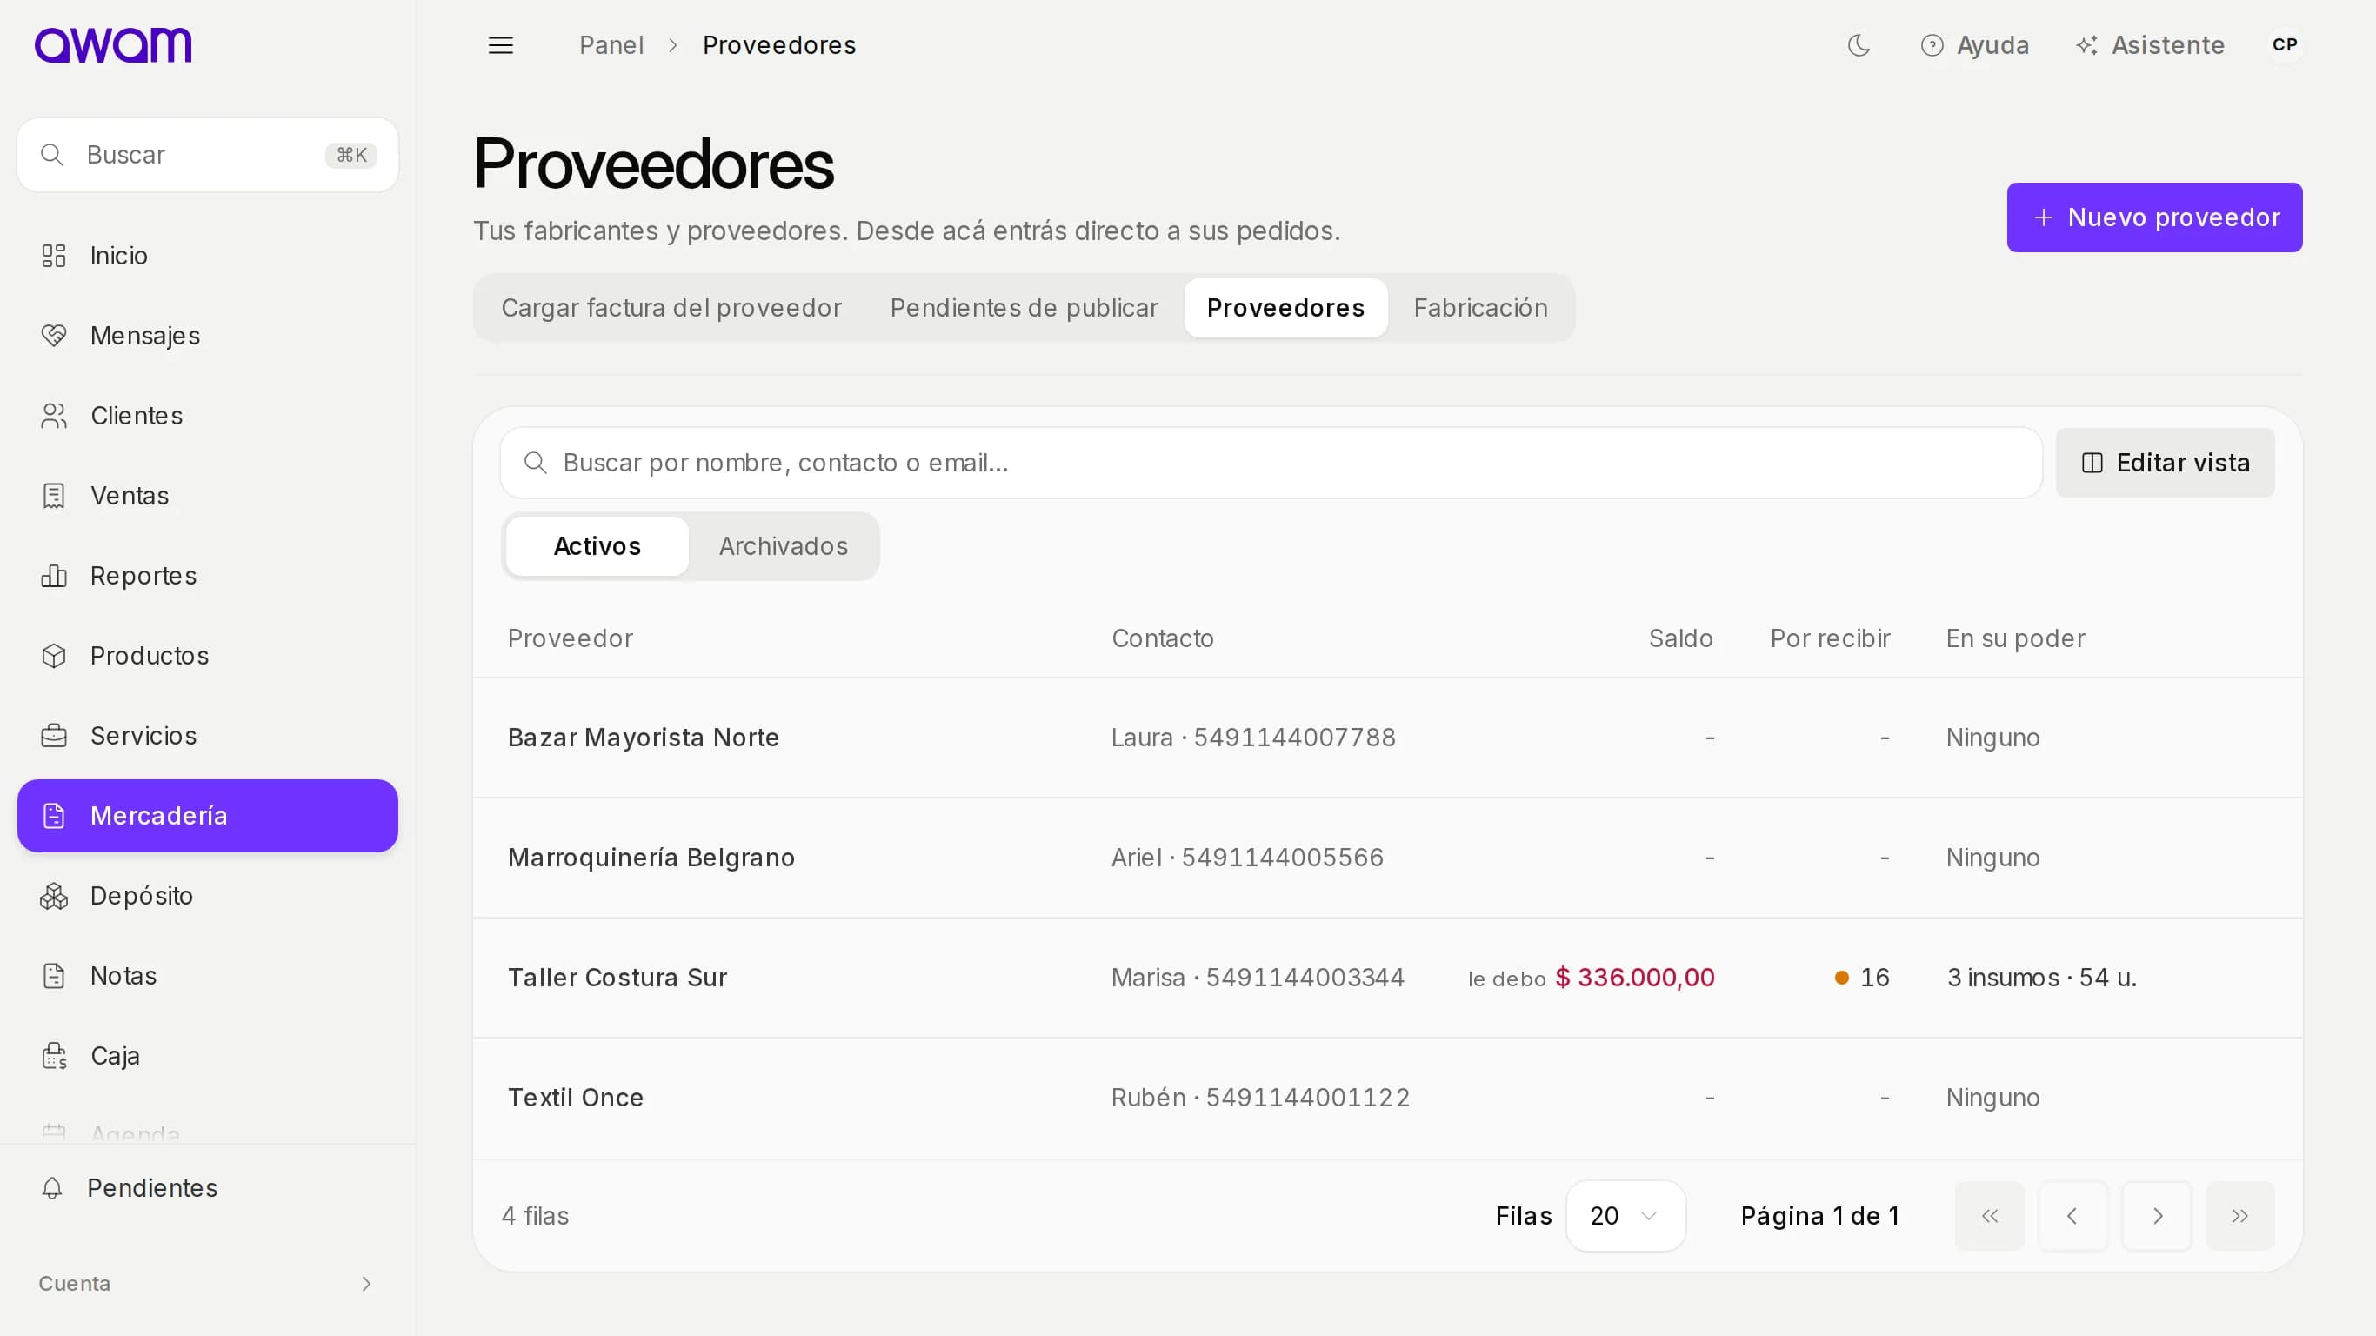Select Mercadería in the sidebar
The width and height of the screenshot is (2376, 1336).
point(208,816)
